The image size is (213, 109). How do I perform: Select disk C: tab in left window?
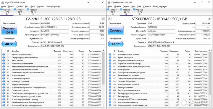7,12
